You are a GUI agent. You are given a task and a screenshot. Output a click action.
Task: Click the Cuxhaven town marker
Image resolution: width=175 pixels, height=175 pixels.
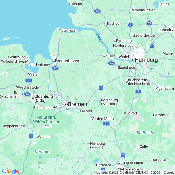point(60,30)
